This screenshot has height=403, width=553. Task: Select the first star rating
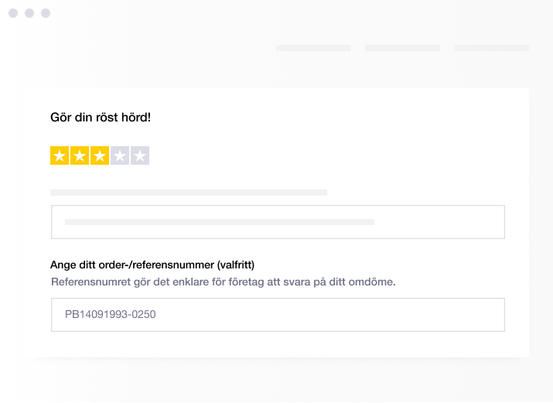pyautogui.click(x=60, y=155)
